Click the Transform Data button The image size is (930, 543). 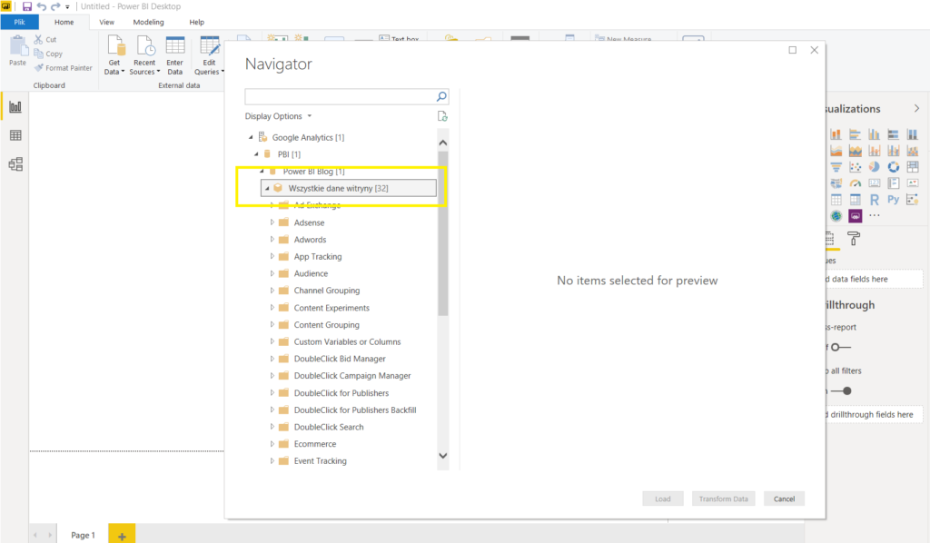click(x=724, y=499)
